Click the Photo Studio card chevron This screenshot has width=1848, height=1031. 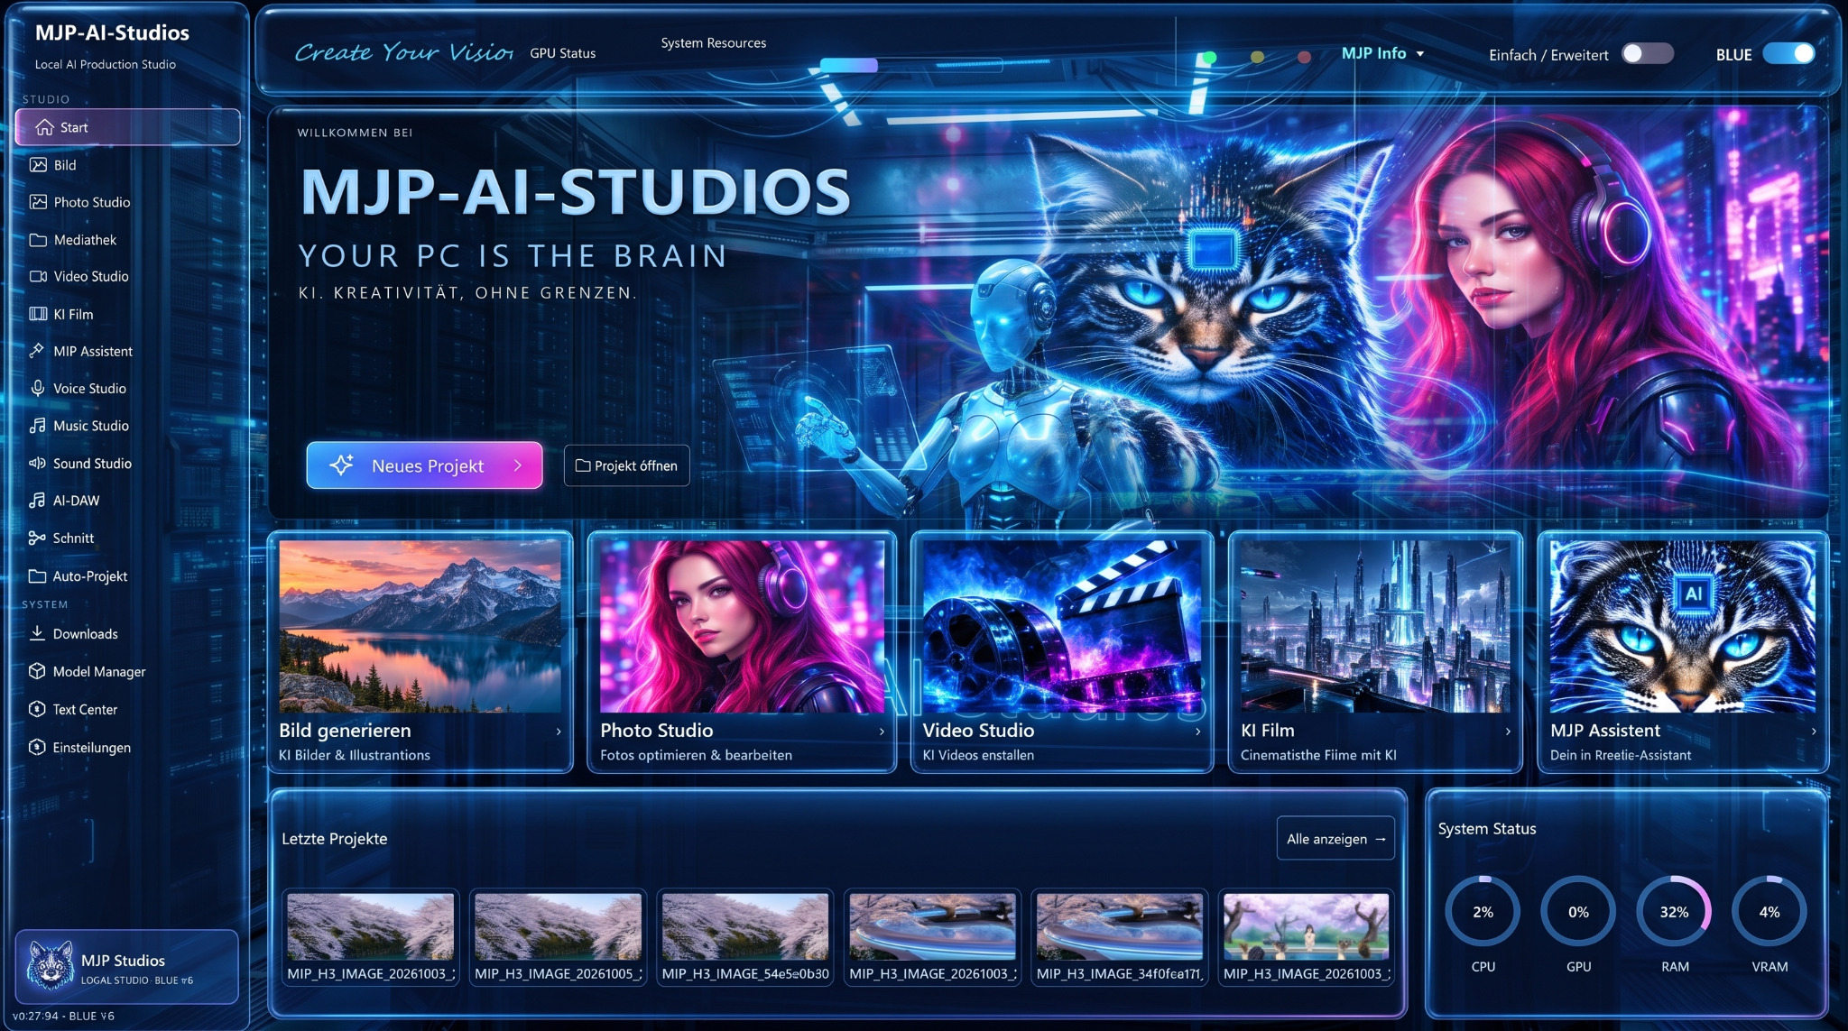882,732
